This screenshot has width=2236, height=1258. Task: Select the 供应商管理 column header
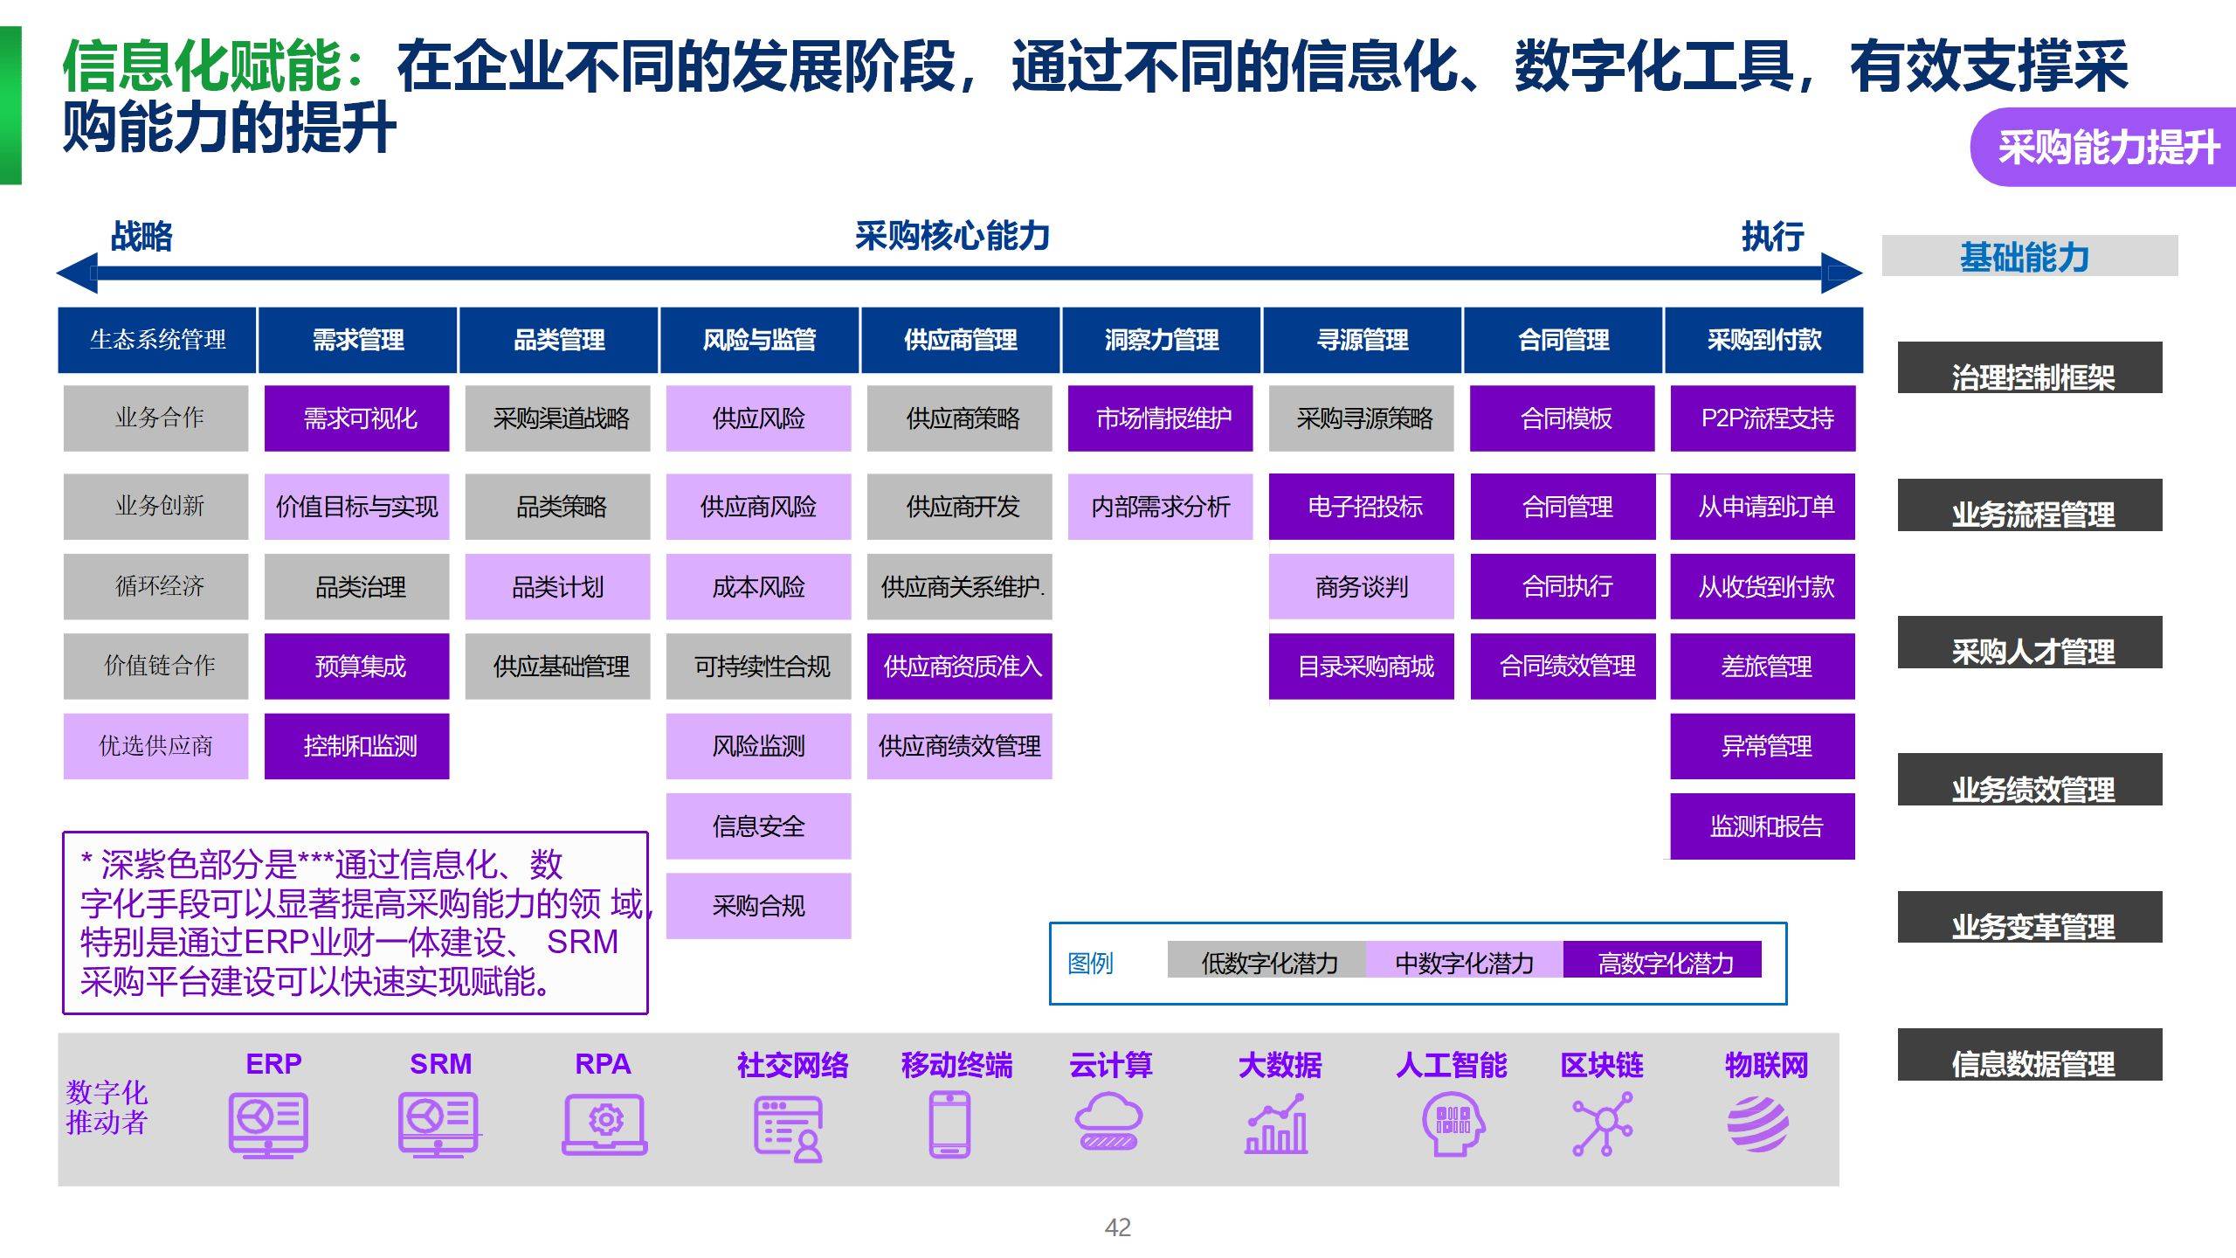pos(960,340)
